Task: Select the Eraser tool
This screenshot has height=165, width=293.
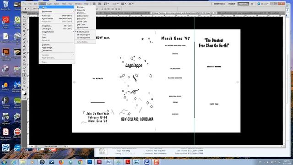Action: 24,53
